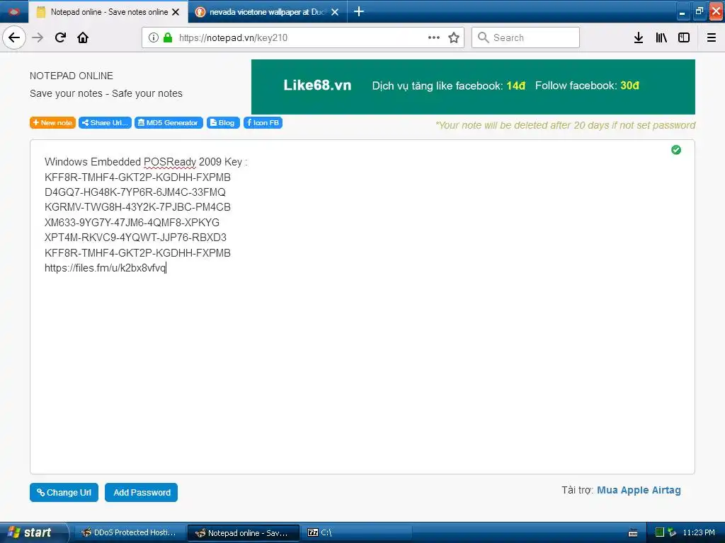The height and width of the screenshot is (543, 725).
Task: Switch to Notepad online taskbar window
Action: (x=243, y=533)
